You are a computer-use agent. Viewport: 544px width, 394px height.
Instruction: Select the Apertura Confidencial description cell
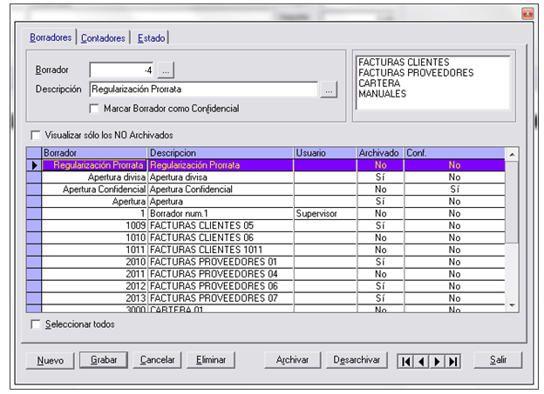(221, 190)
